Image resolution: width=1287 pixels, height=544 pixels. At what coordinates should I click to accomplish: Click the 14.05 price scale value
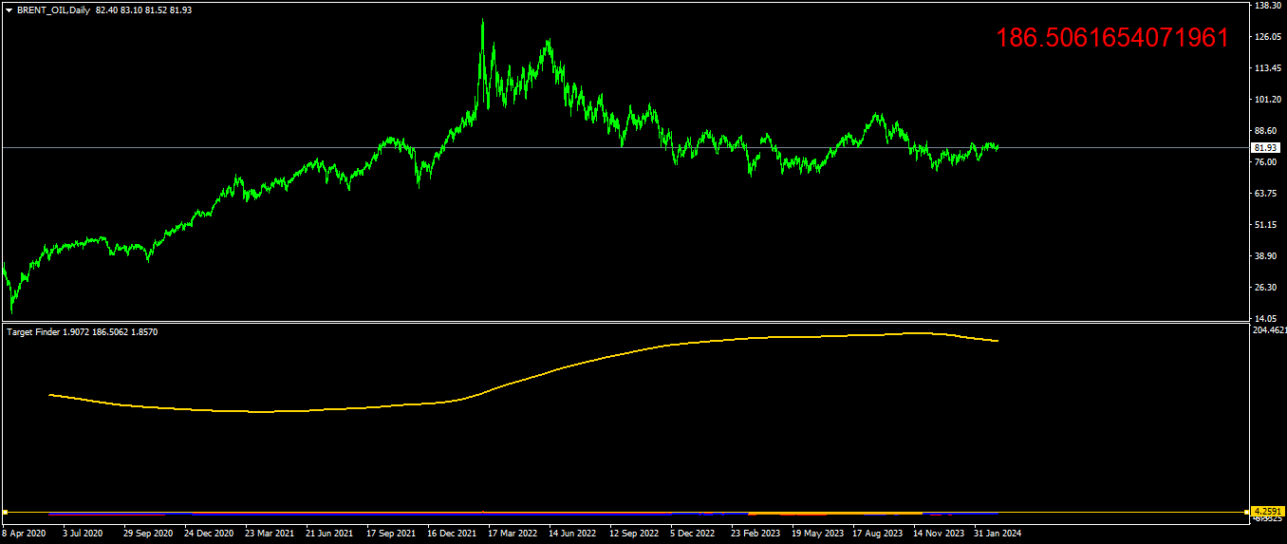click(1266, 318)
